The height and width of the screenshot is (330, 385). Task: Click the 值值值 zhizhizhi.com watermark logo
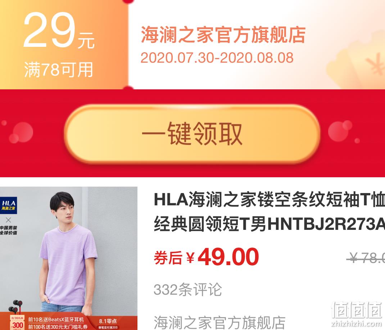[x=357, y=314]
